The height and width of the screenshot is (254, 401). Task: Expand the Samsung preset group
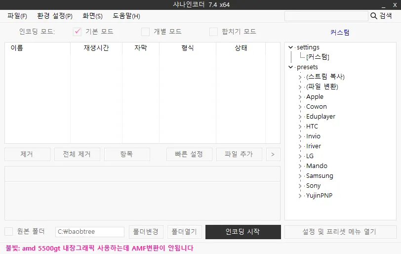coord(300,176)
